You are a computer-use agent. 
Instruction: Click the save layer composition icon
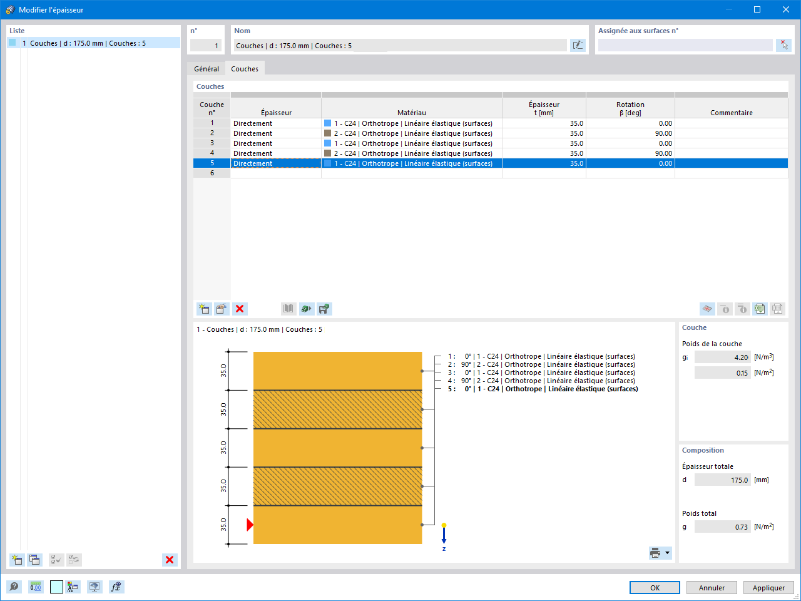[324, 309]
